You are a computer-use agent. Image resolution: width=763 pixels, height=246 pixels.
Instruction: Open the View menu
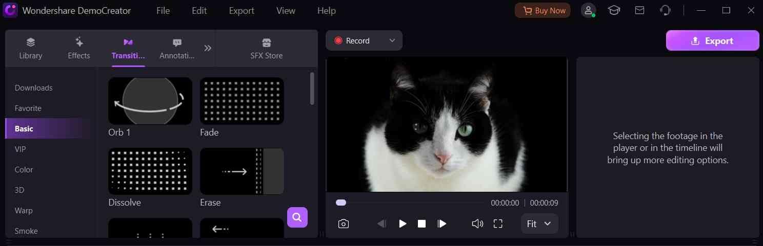(x=286, y=11)
